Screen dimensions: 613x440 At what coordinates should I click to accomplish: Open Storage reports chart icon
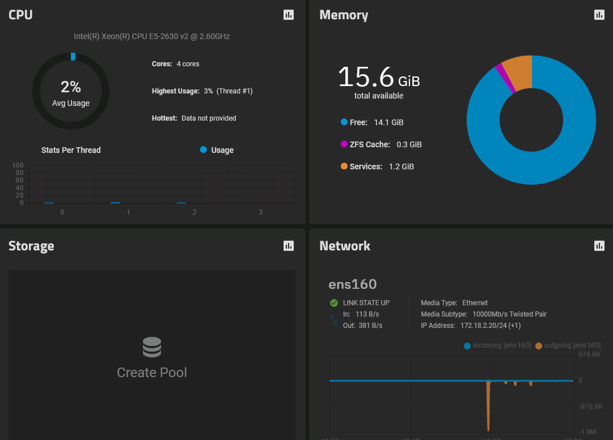[x=288, y=246]
